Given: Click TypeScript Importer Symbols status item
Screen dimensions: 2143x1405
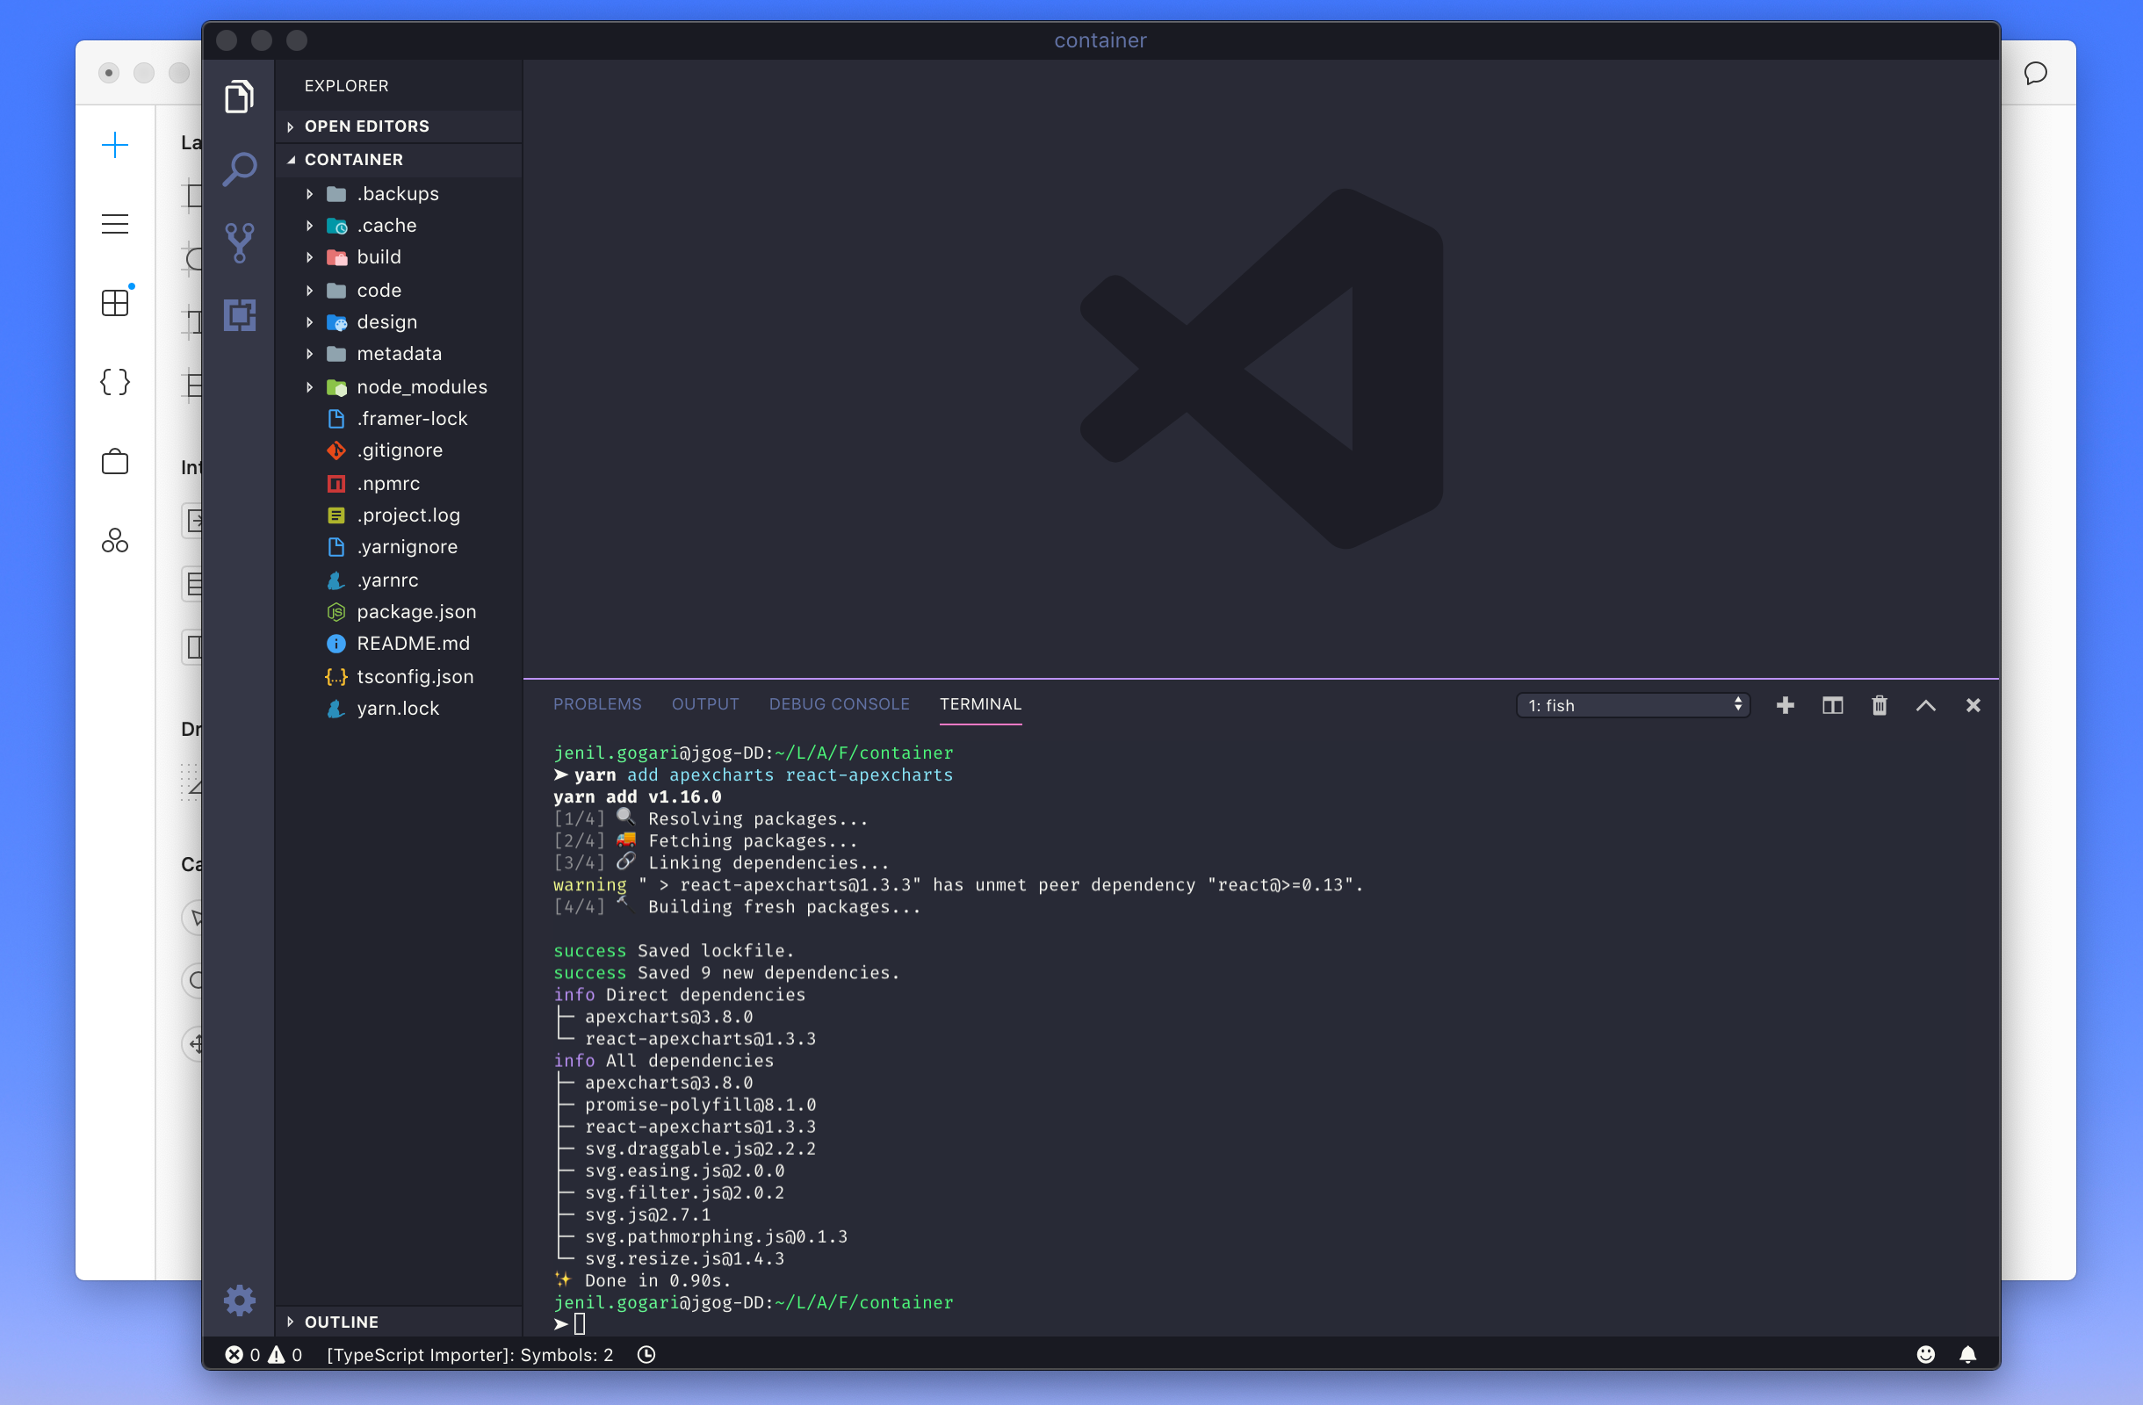Looking at the screenshot, I should 469,1355.
